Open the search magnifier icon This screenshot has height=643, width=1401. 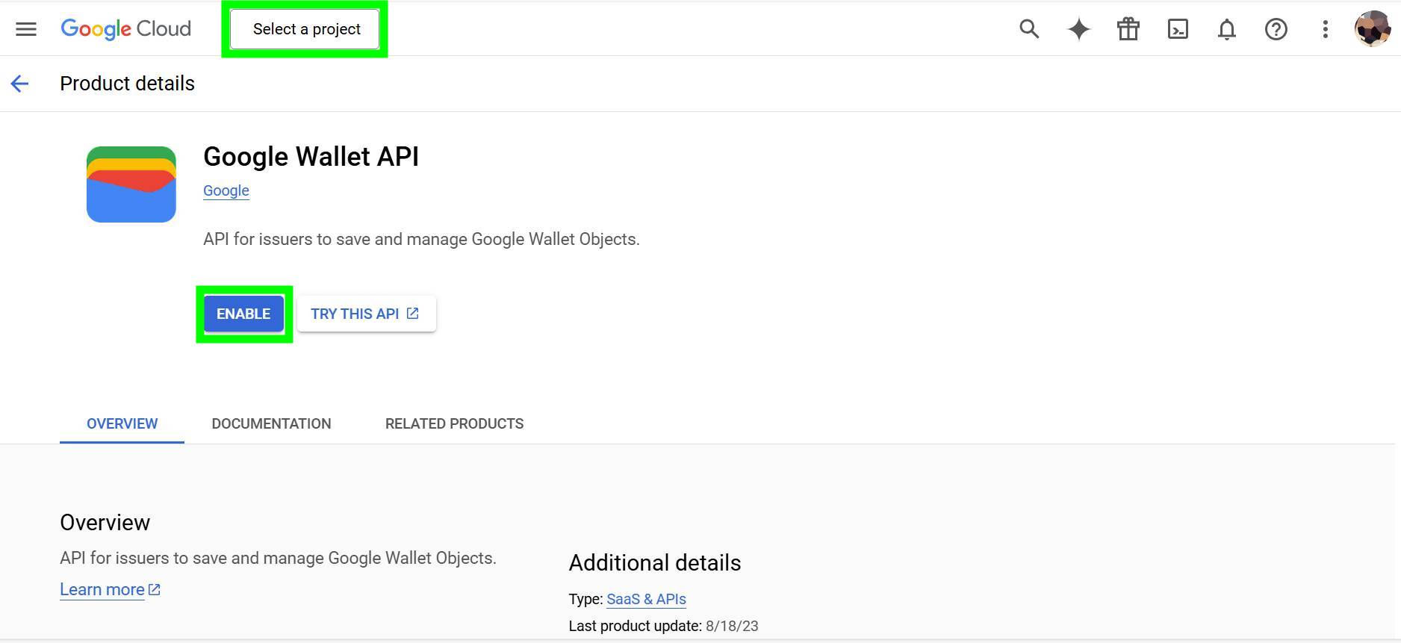[1029, 29]
